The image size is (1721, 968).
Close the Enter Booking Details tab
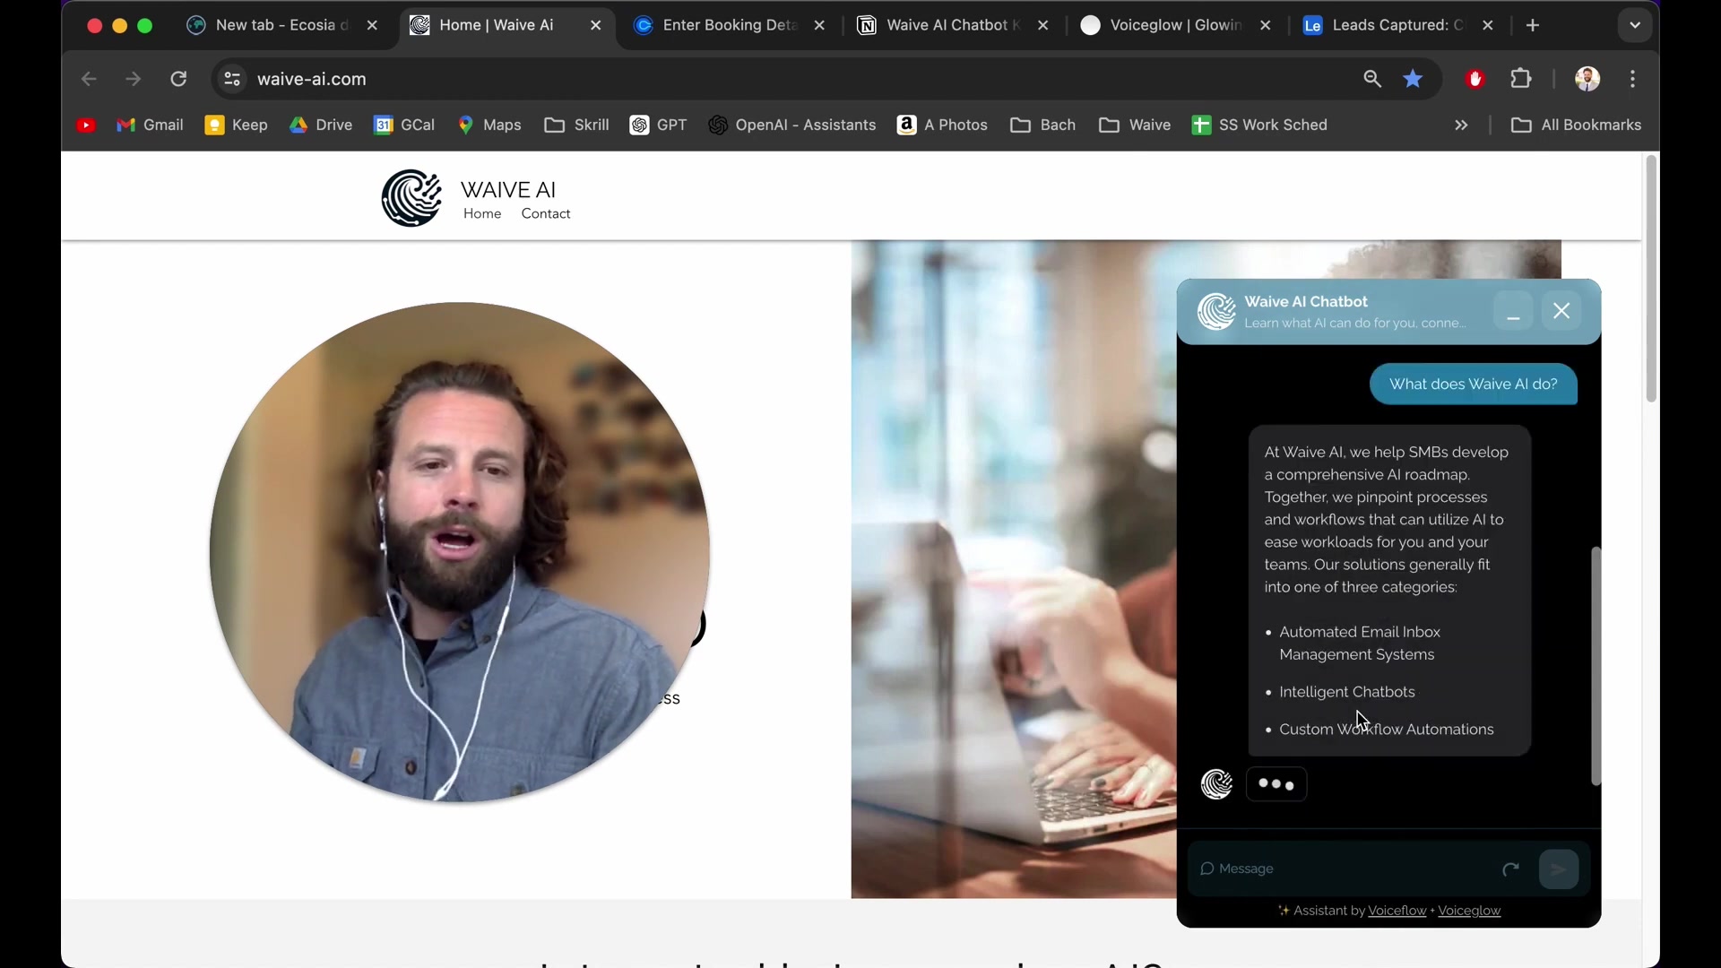tap(819, 25)
